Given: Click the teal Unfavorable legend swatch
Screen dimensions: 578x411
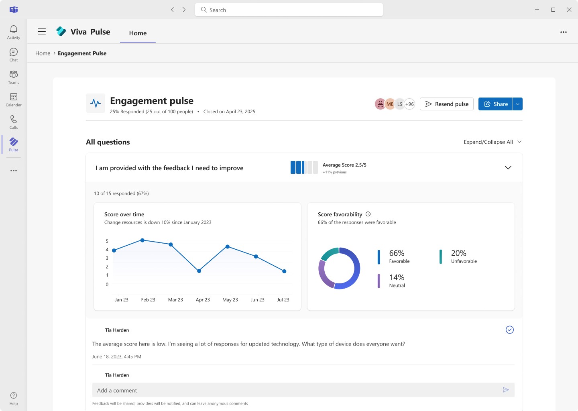Looking at the screenshot, I should click(x=441, y=257).
